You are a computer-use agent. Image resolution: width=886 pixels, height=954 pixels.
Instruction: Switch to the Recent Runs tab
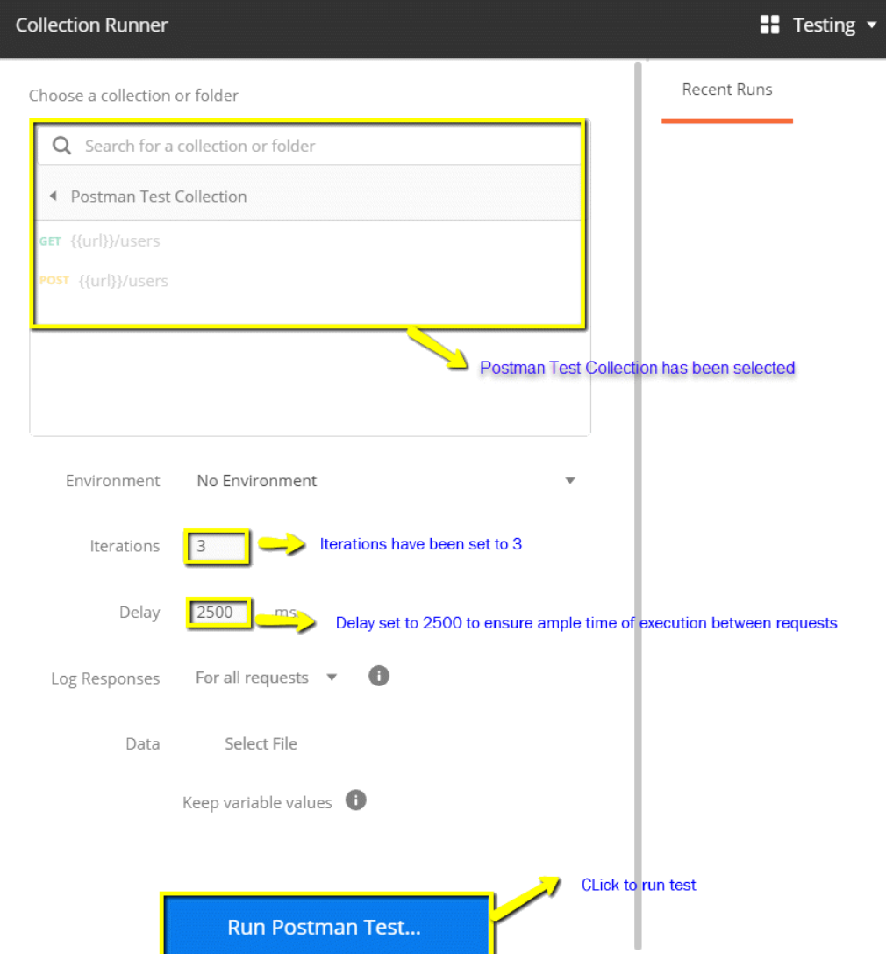pyautogui.click(x=726, y=90)
